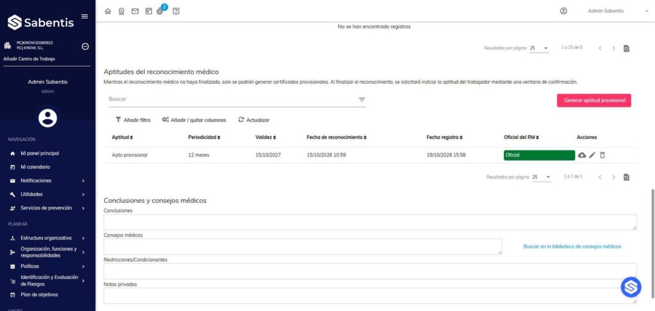Click the user profile icon in header
This screenshot has height=311, width=655.
[564, 12]
